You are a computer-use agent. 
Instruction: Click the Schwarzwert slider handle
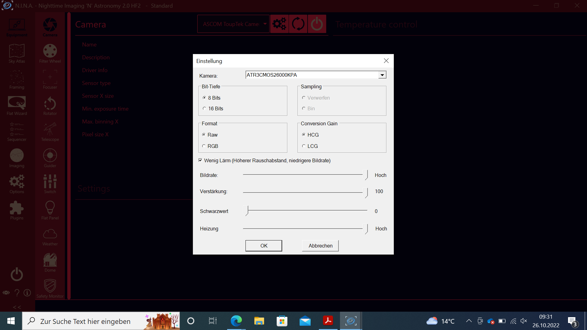pyautogui.click(x=246, y=211)
